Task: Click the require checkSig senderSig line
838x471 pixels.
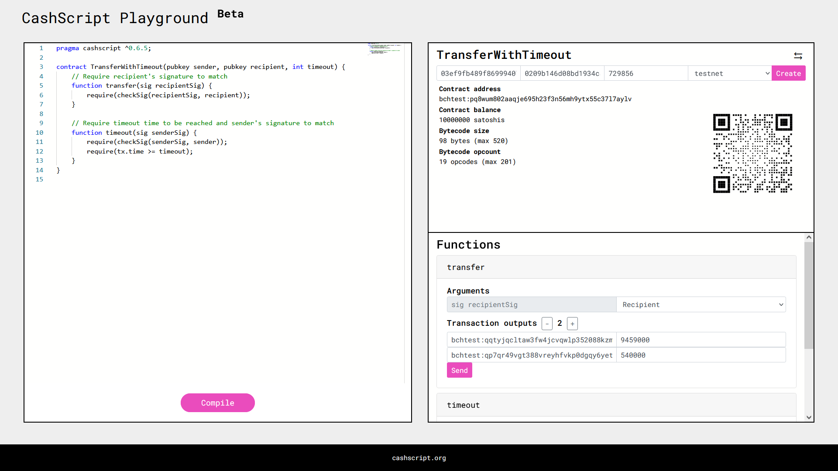Action: 157,142
